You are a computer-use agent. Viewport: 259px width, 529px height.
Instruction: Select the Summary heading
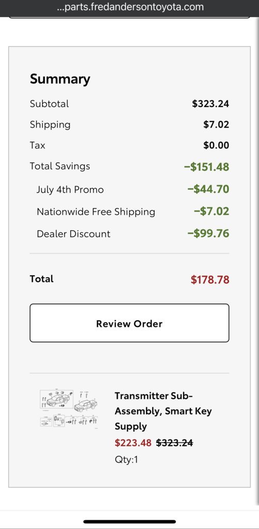(x=60, y=79)
